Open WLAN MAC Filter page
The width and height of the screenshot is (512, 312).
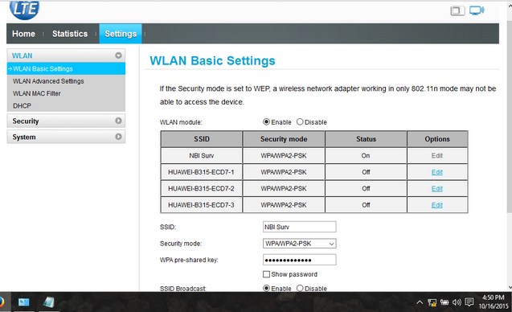(37, 93)
